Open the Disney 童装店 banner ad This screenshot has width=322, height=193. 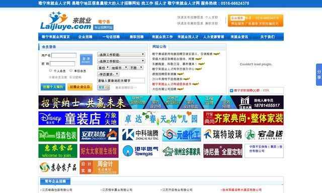click(x=78, y=118)
